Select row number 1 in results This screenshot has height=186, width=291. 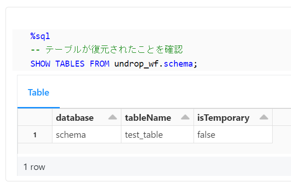pyautogui.click(x=35, y=135)
